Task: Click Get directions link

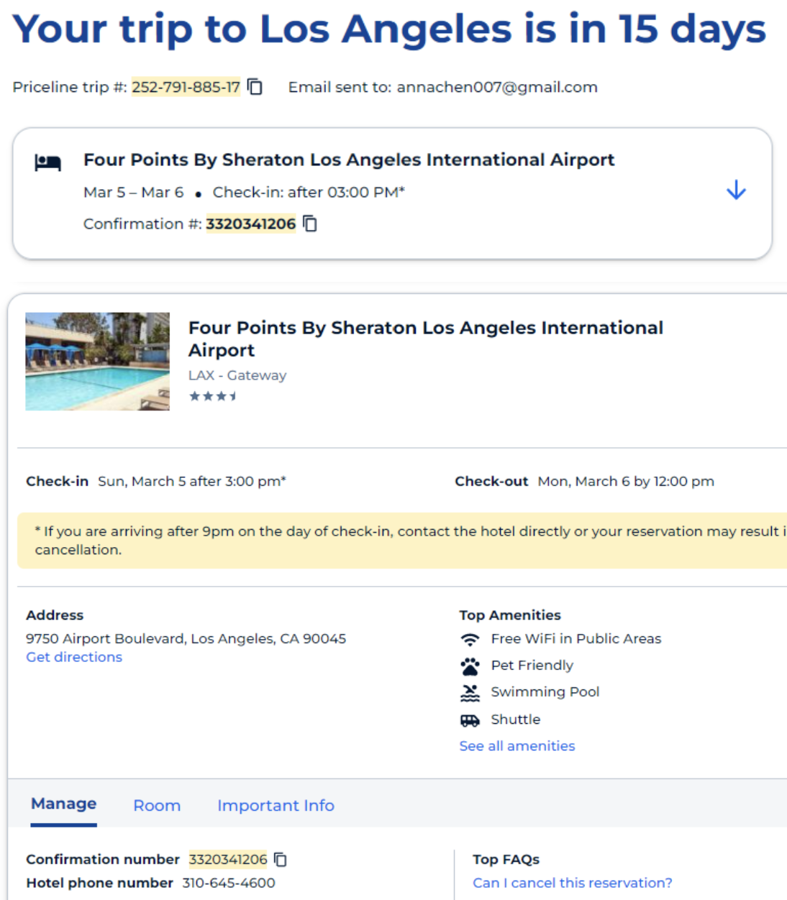Action: coord(74,657)
